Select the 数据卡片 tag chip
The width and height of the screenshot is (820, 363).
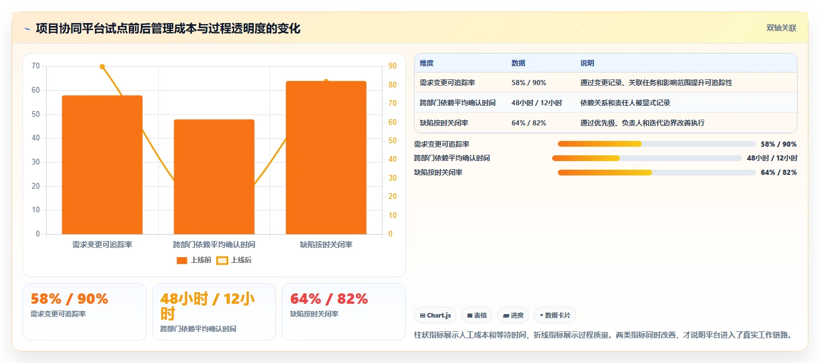pos(555,315)
